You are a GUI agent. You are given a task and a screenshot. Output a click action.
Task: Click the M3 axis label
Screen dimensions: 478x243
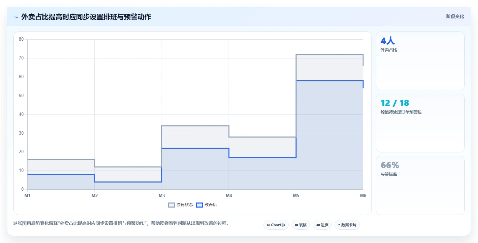tap(162, 195)
